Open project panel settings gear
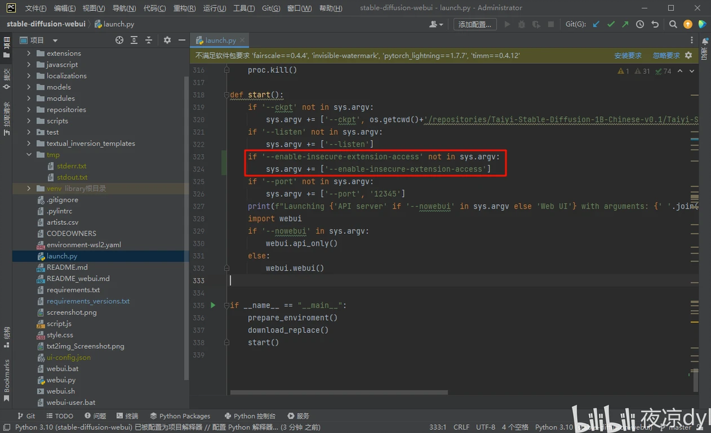The image size is (711, 433). coord(168,41)
